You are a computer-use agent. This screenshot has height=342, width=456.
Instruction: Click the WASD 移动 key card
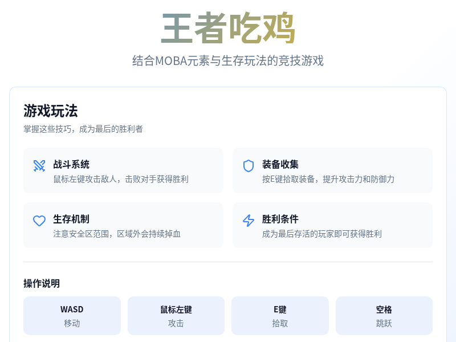[72, 315]
